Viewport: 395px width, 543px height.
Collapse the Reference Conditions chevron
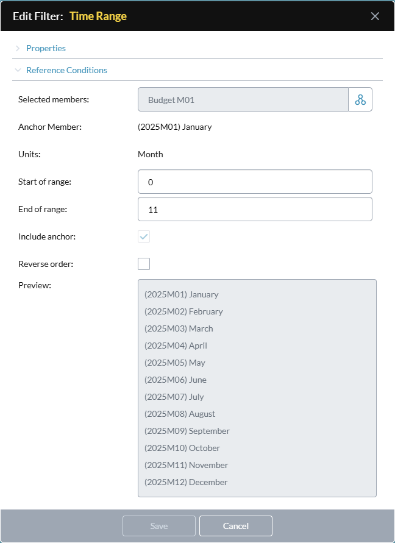[18, 70]
